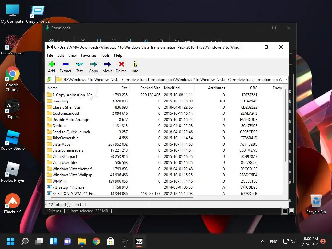This screenshot has width=332, height=249.
Task: Click the red Delete toolbar icon
Action: [x=121, y=67]
